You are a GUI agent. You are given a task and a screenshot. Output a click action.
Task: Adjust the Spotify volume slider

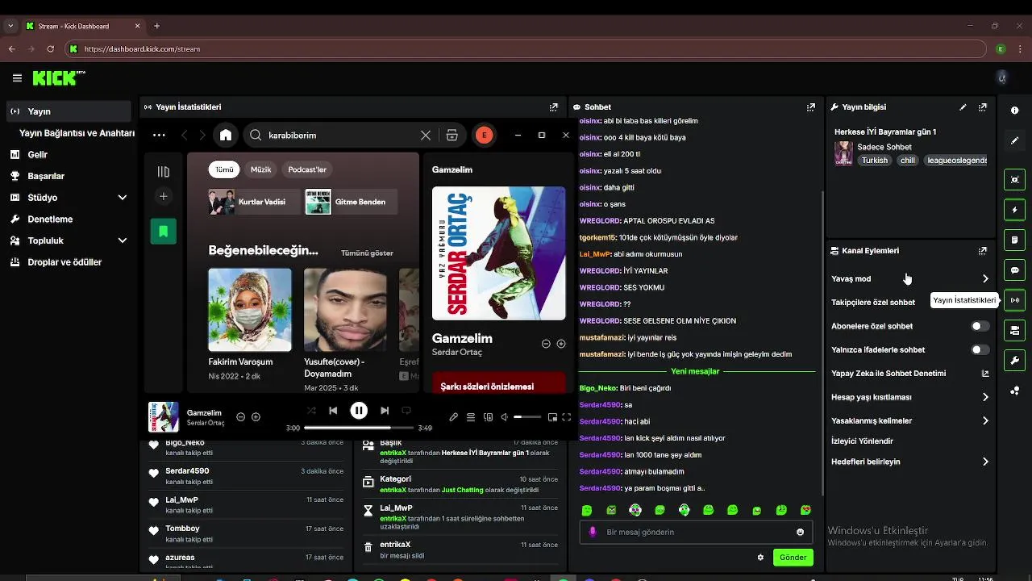(x=528, y=417)
